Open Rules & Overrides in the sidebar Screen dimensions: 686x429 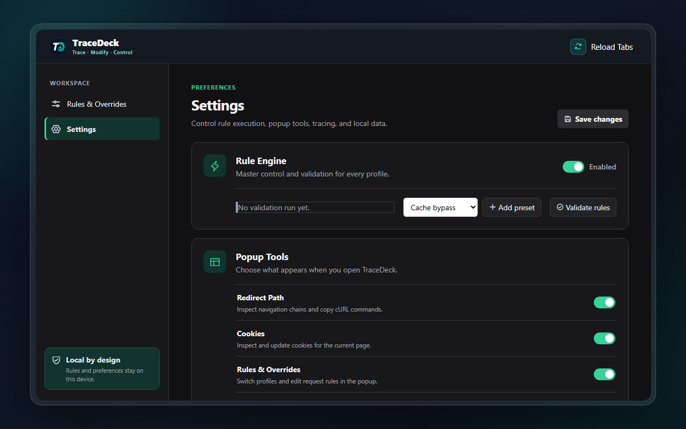pos(102,104)
